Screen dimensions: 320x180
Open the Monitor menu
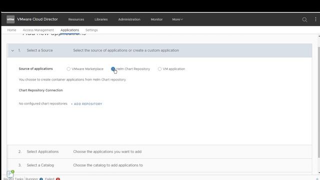tap(156, 19)
